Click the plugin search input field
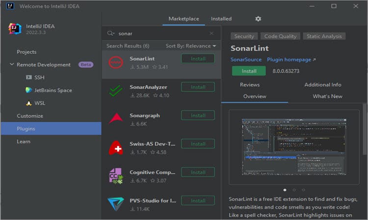This screenshot has height=220, width=368. click(x=162, y=33)
